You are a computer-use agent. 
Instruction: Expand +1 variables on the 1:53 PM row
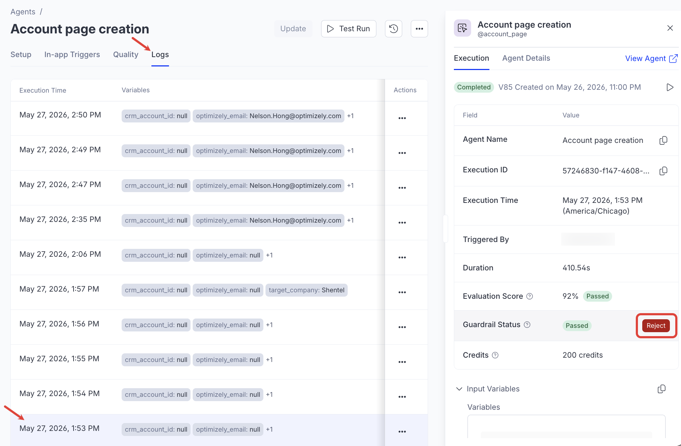[x=269, y=429]
